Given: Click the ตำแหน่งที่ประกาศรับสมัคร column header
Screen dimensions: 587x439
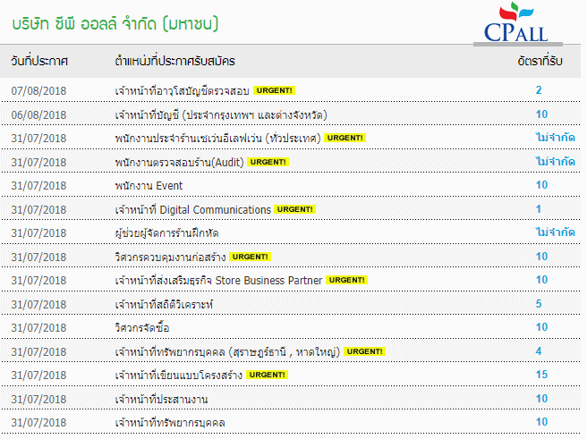Looking at the screenshot, I should click(x=174, y=61).
